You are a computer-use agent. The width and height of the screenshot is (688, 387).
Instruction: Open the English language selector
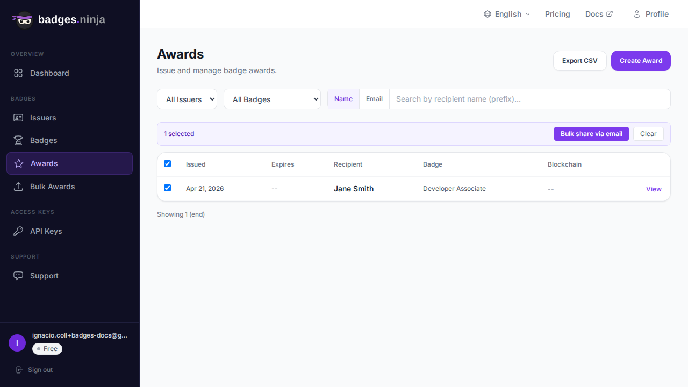click(507, 14)
